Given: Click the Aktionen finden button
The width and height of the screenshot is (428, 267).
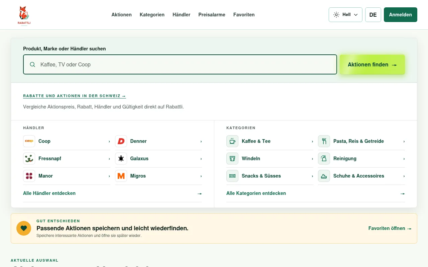Looking at the screenshot, I should pyautogui.click(x=372, y=64).
